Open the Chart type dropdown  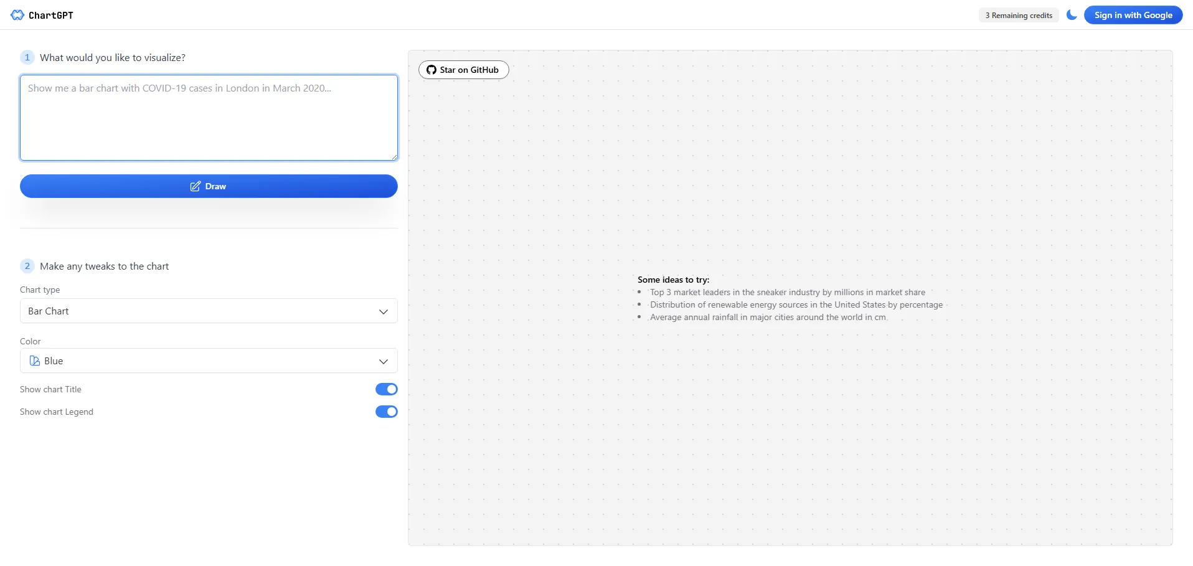click(209, 311)
